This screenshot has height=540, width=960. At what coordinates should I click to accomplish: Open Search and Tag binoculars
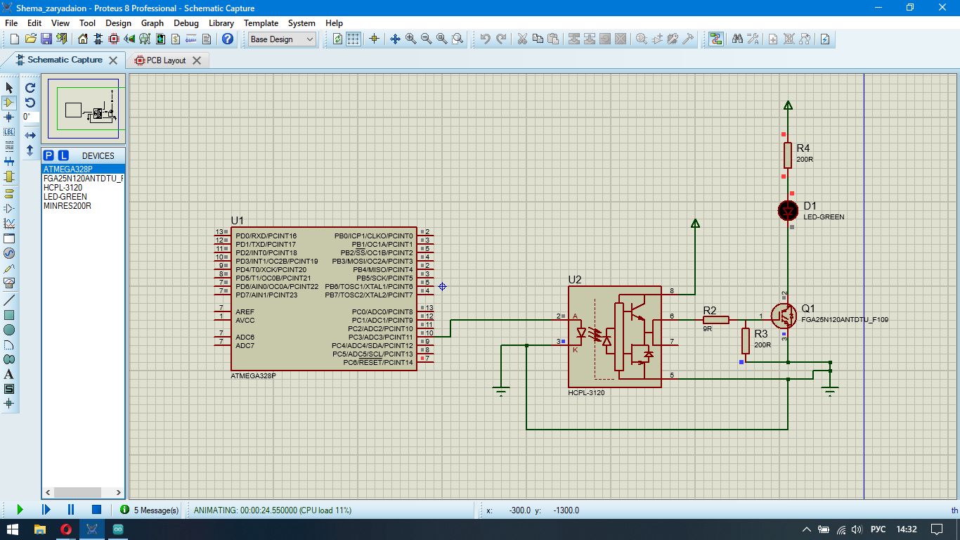(x=737, y=39)
